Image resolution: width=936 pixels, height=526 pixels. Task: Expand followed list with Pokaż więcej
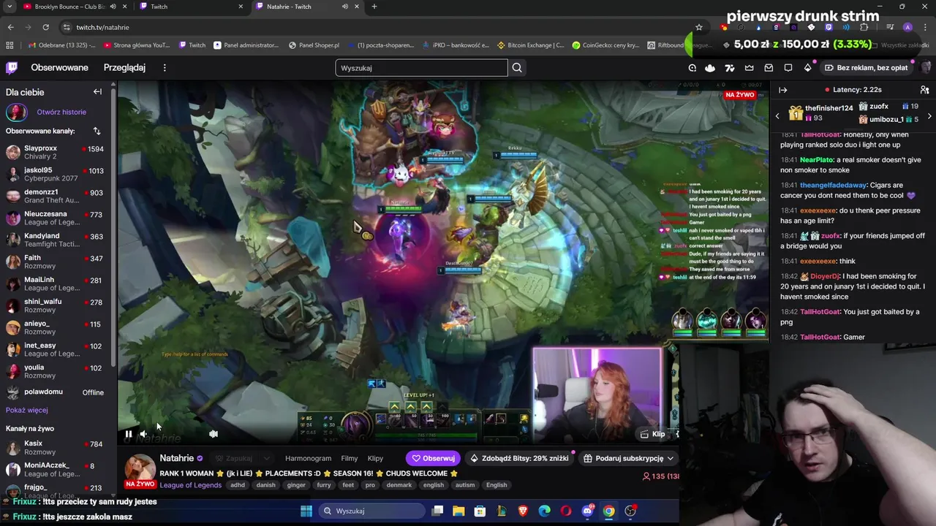coord(27,410)
